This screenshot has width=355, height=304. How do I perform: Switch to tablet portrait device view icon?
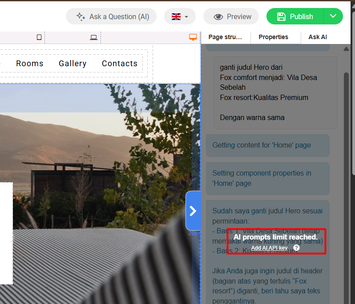click(x=39, y=37)
